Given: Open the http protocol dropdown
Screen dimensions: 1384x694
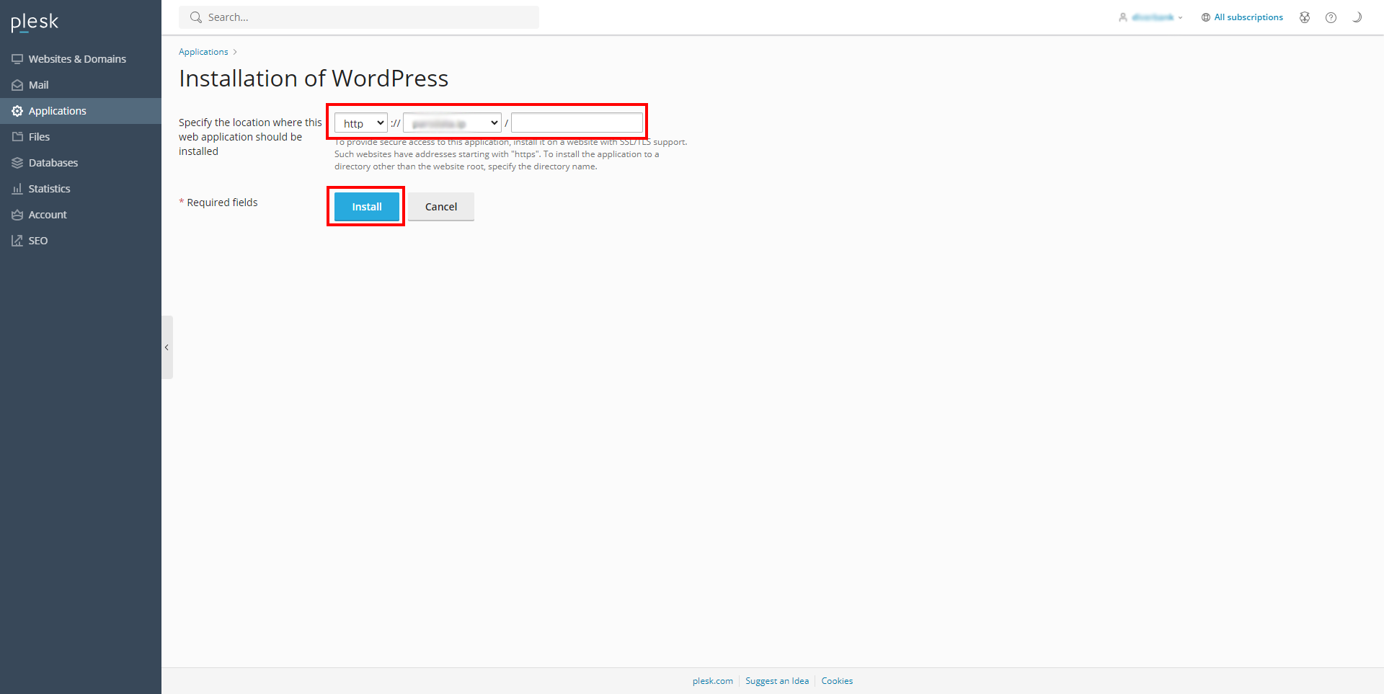Looking at the screenshot, I should (361, 123).
